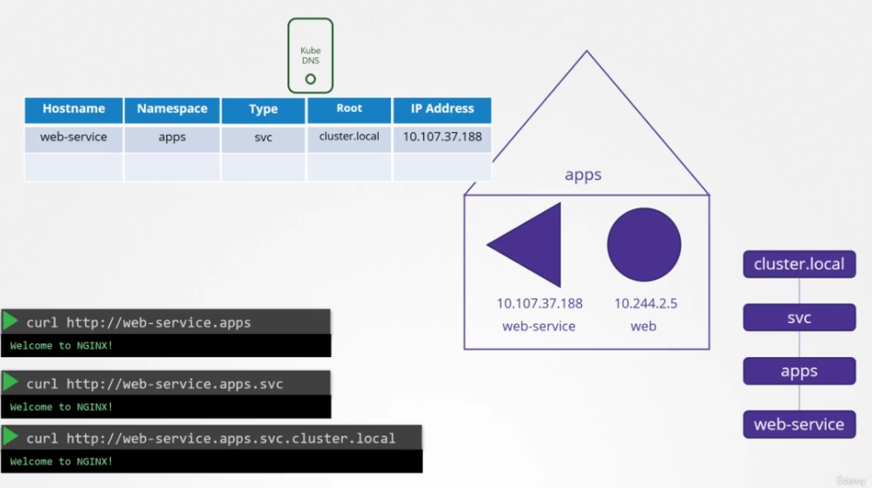Click the web-service box in hierarchy
The width and height of the screenshot is (872, 488).
coord(799,424)
